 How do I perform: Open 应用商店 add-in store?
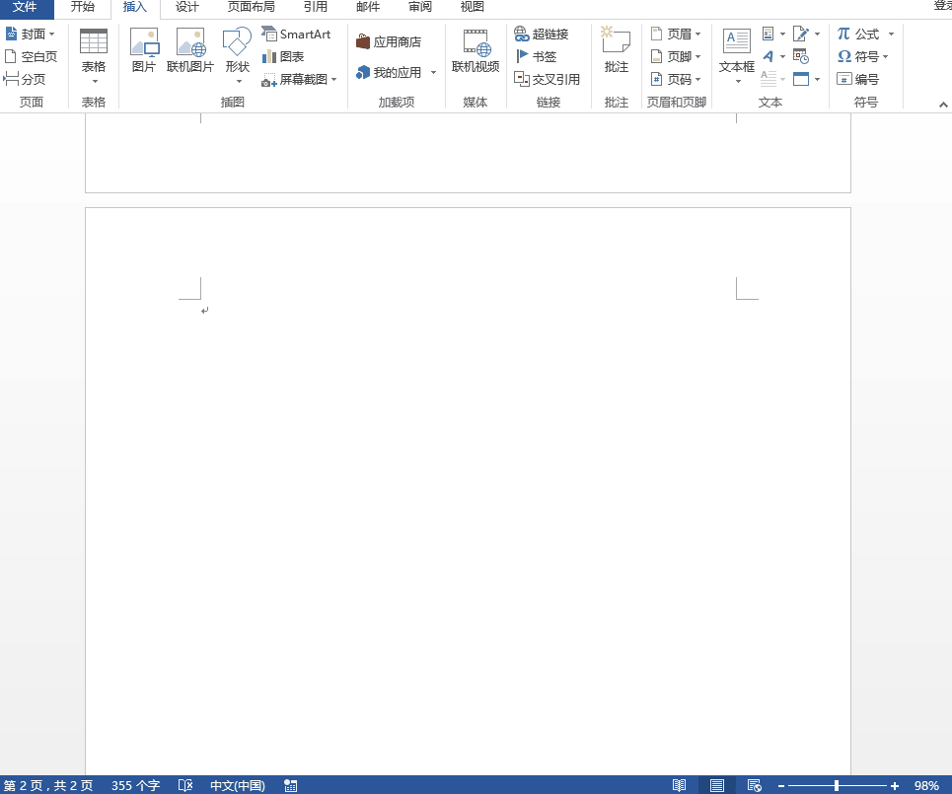(389, 41)
